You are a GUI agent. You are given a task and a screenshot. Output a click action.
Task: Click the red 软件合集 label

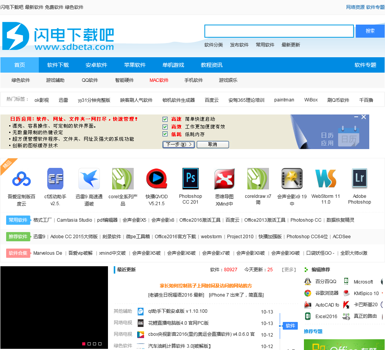[18, 253]
